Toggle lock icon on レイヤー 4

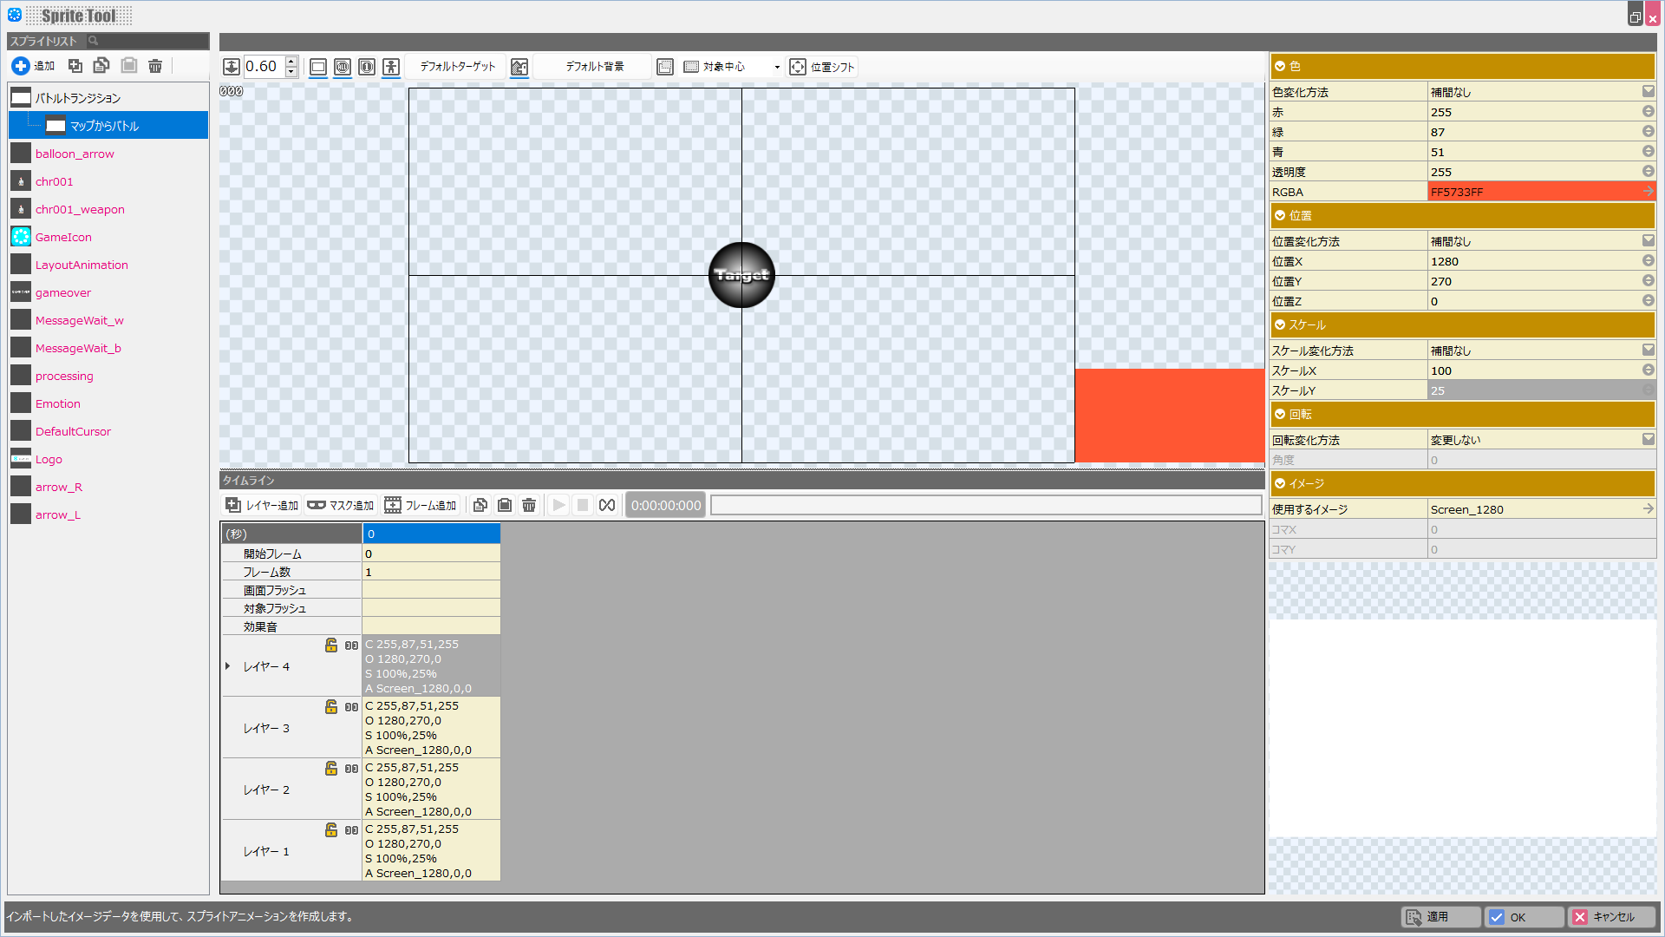tap(331, 645)
